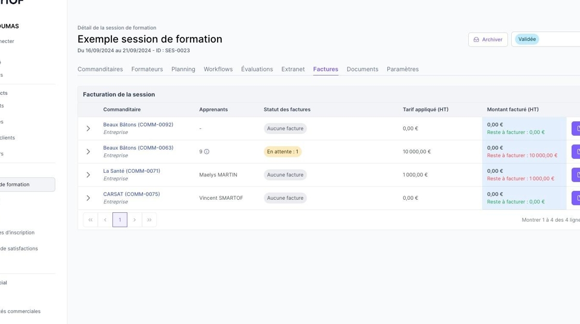This screenshot has width=580, height=324.
Task: Click the info icon next to 9 apprenants
Action: 207,152
